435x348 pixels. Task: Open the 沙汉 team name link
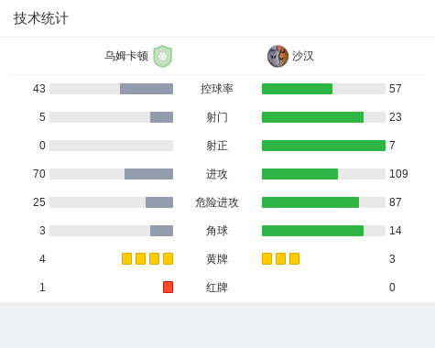click(302, 56)
